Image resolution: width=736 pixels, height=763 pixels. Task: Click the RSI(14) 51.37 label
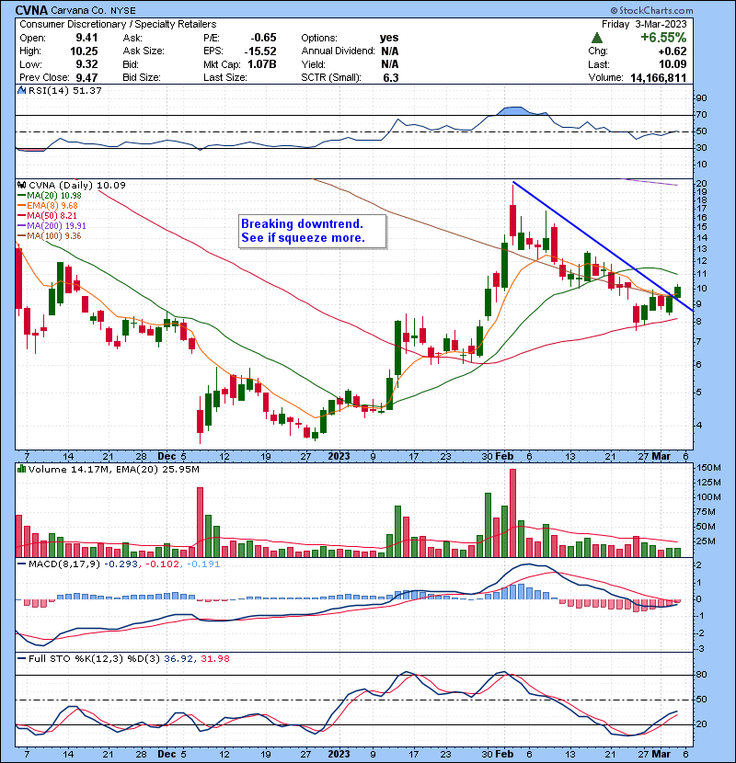(64, 90)
